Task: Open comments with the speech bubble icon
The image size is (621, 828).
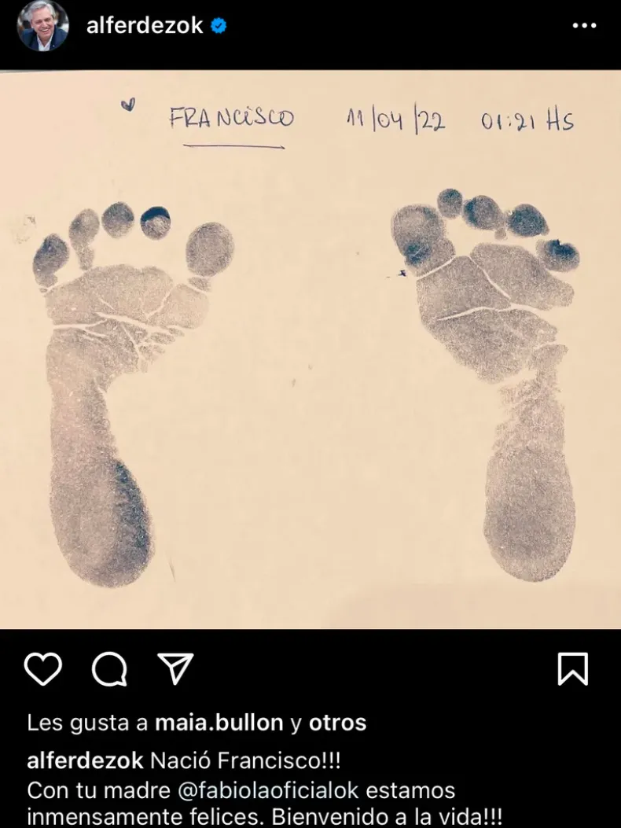Action: click(x=109, y=669)
